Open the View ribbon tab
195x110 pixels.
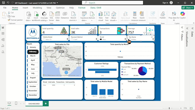49,8
